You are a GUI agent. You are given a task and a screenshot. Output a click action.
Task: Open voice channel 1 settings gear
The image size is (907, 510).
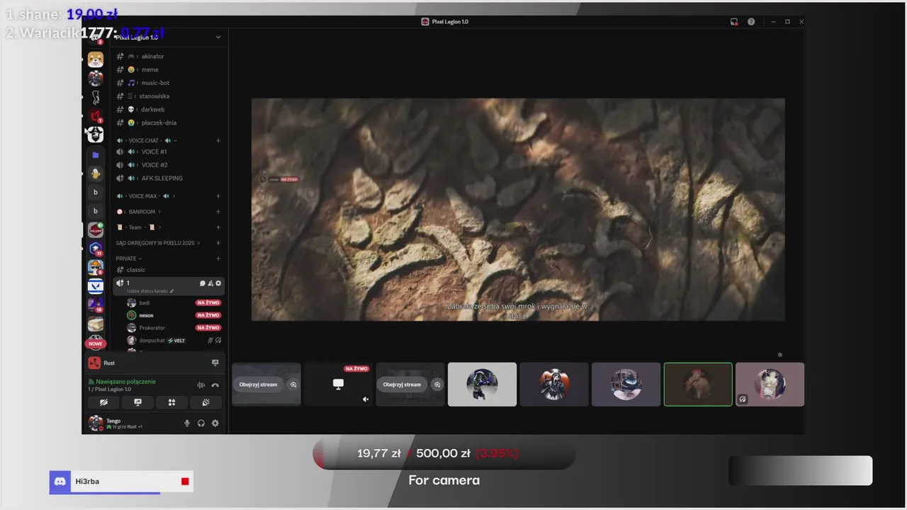point(218,283)
